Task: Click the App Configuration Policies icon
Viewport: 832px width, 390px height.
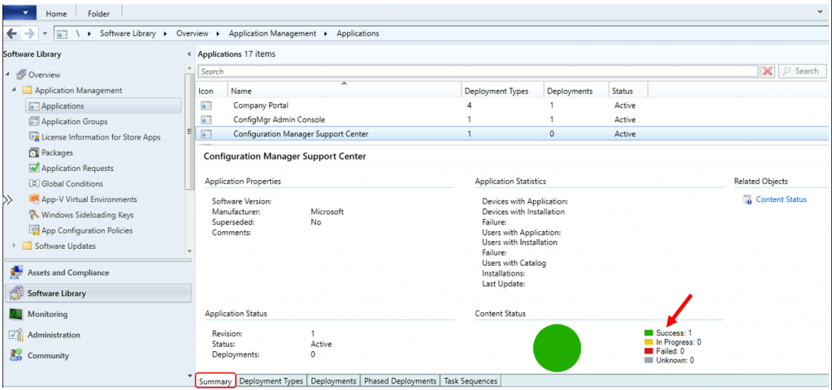Action: point(34,231)
